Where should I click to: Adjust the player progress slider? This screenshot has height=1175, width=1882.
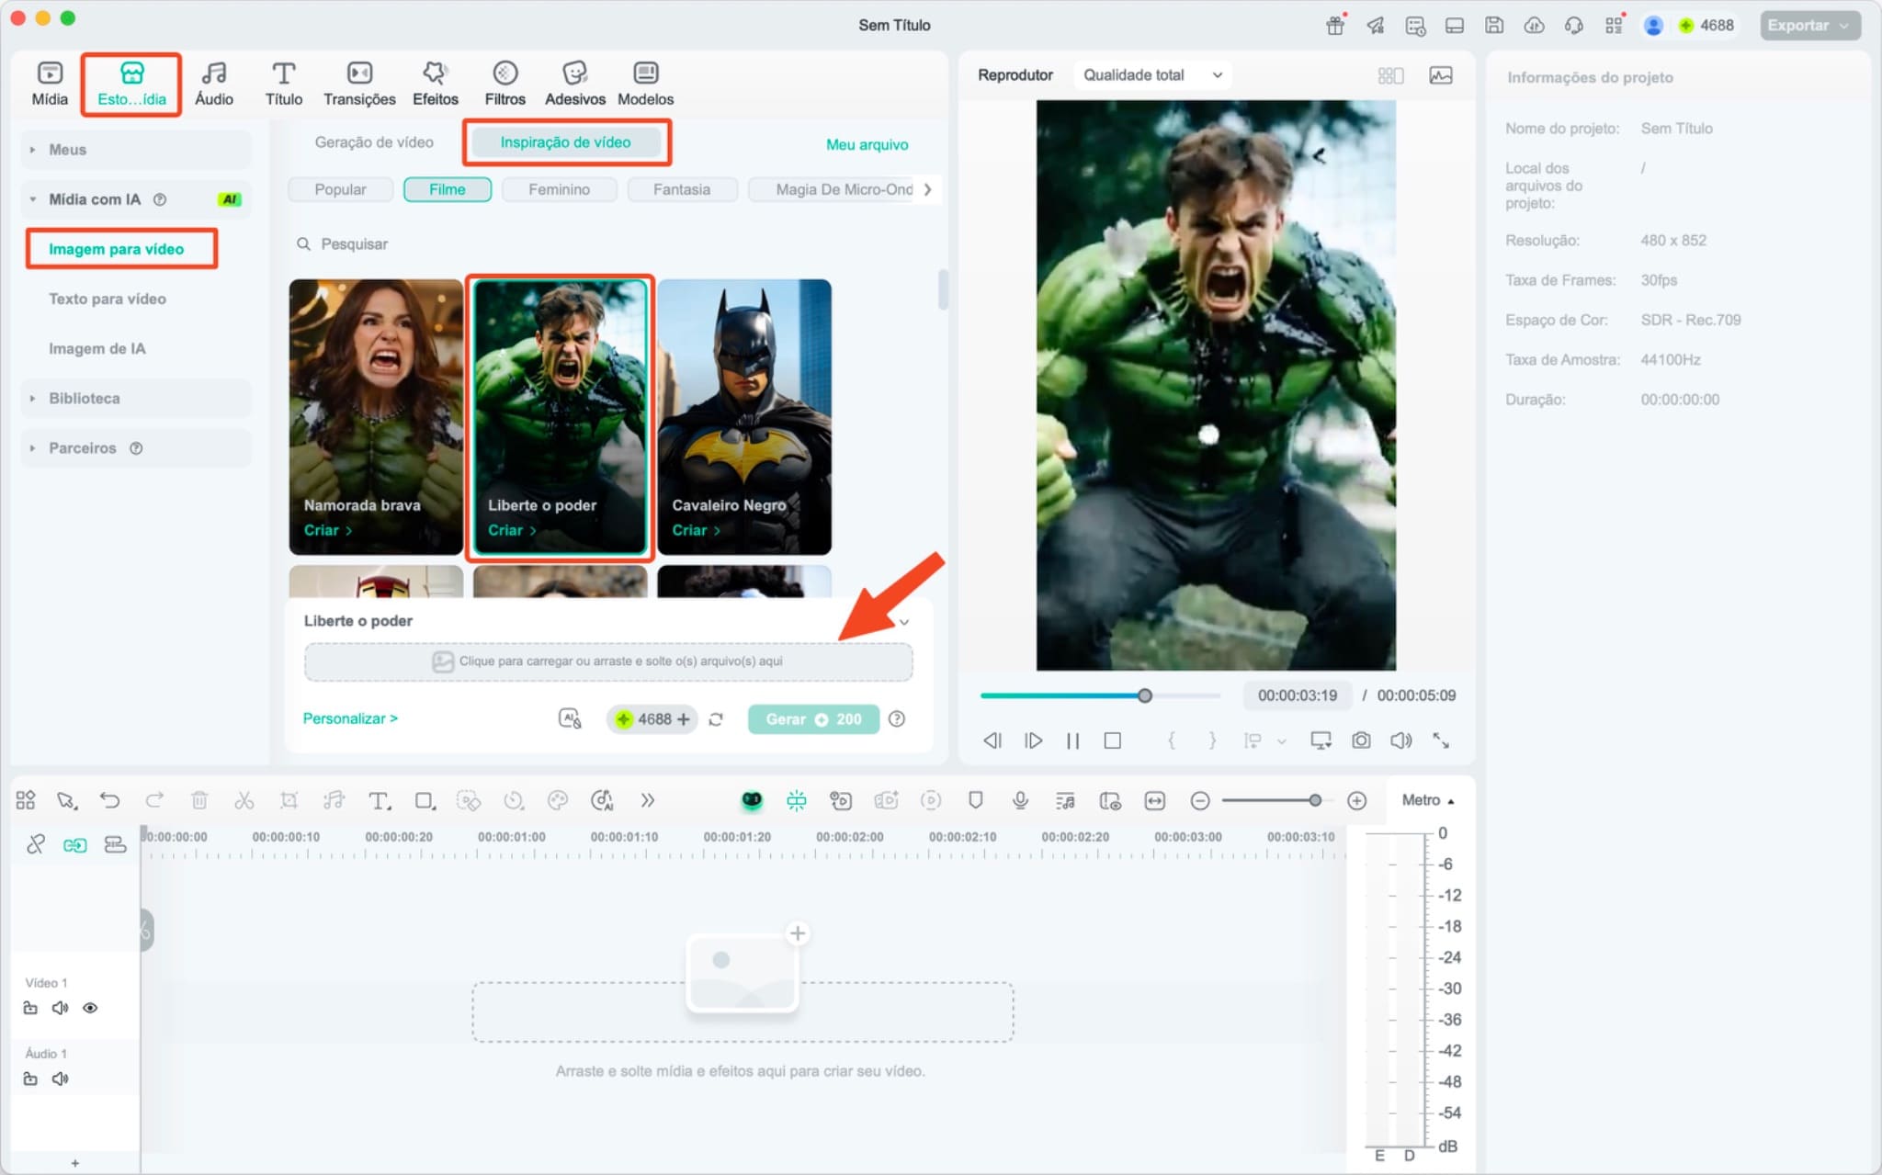point(1144,695)
